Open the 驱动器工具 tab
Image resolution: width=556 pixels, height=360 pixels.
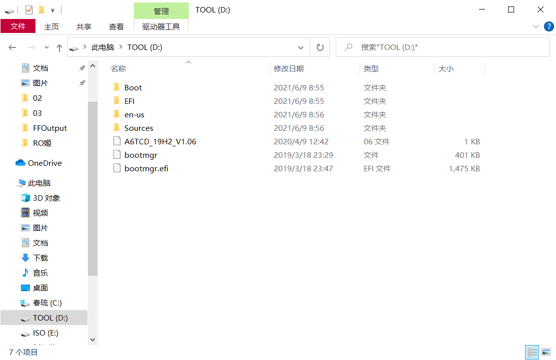(x=161, y=27)
